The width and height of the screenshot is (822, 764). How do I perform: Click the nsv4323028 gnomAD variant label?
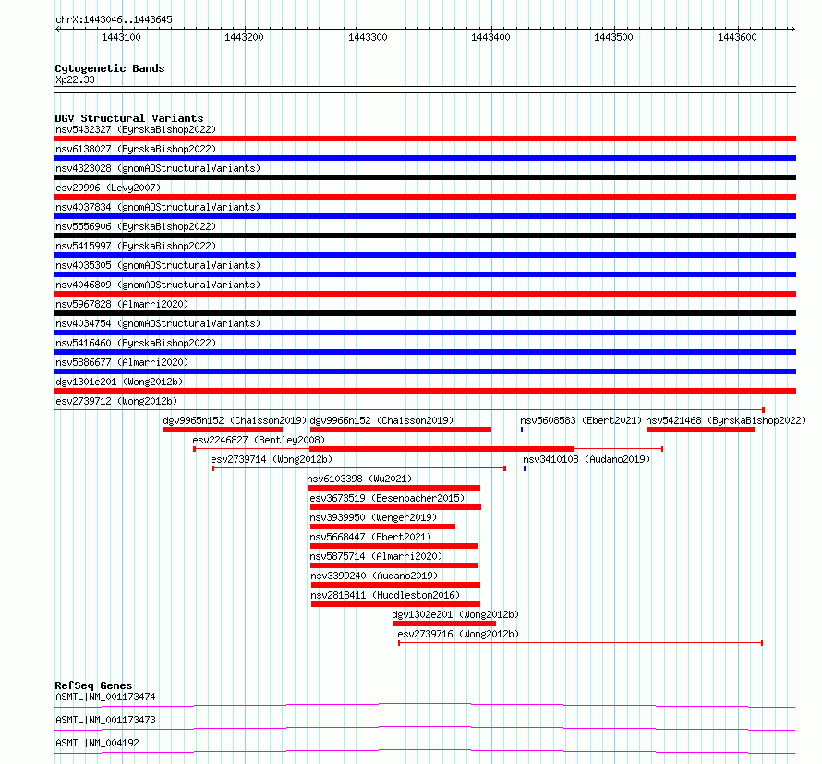158,168
